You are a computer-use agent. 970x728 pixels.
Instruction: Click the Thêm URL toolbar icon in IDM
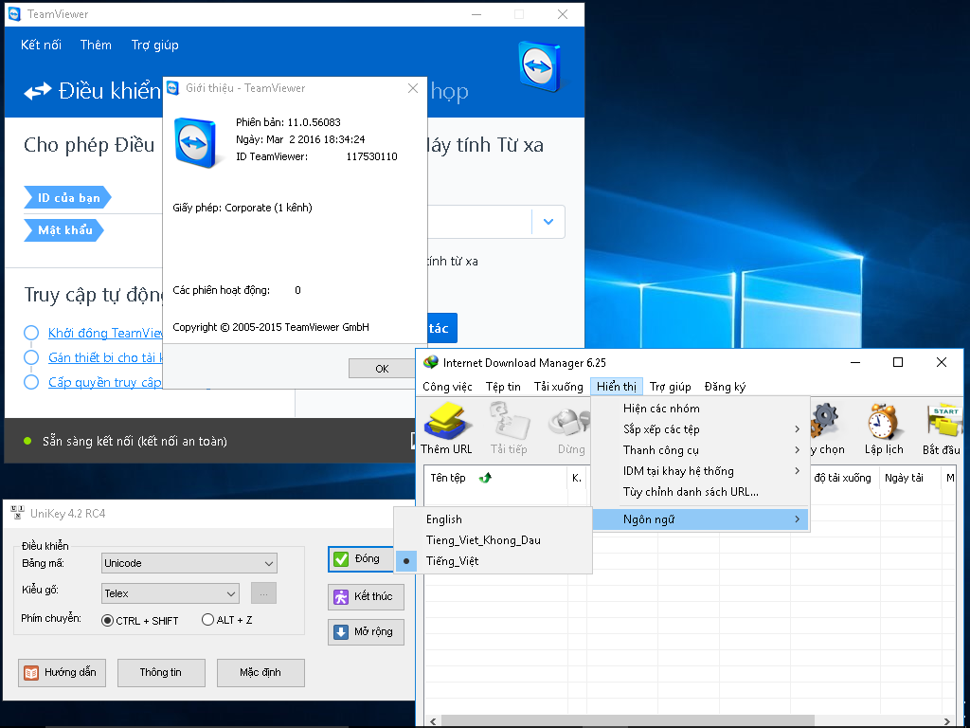click(x=448, y=420)
